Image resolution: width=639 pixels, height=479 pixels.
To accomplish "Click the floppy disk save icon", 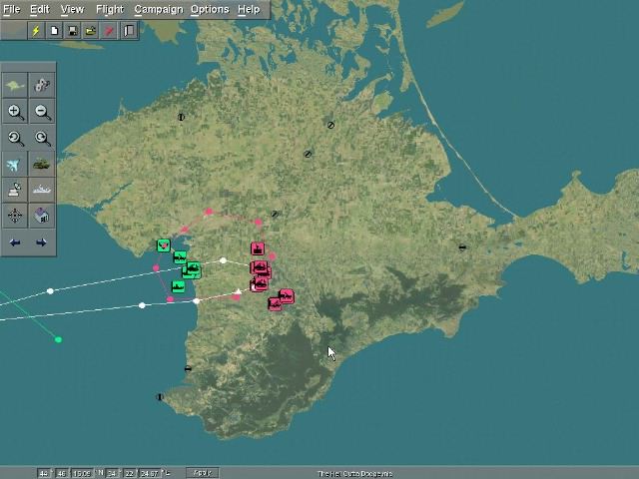I will click(73, 31).
